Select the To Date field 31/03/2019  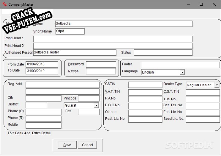tap(42, 71)
